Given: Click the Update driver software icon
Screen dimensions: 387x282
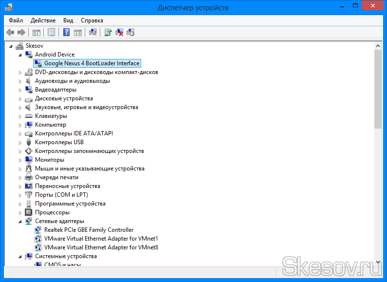Looking at the screenshot, I should (108, 33).
